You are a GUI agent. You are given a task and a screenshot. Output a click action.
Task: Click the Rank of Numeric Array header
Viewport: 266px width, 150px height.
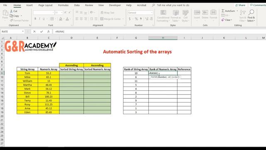pyautogui.click(x=163, y=69)
